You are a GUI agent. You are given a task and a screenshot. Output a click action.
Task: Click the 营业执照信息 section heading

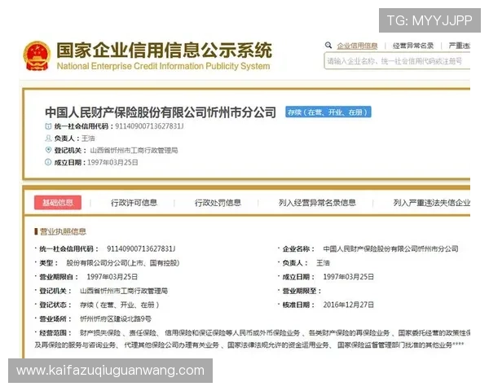point(63,231)
